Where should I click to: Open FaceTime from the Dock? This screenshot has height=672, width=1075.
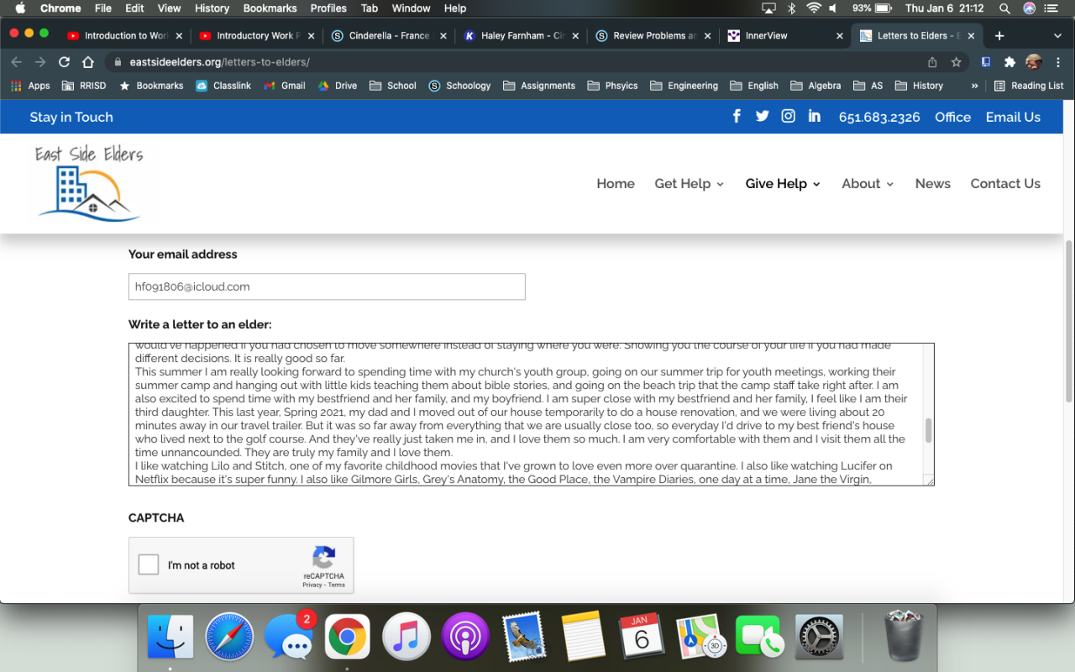tap(759, 636)
